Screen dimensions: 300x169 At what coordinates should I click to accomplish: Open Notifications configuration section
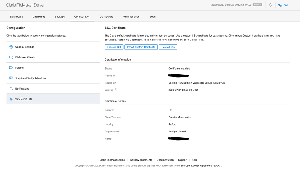pyautogui.click(x=53, y=88)
